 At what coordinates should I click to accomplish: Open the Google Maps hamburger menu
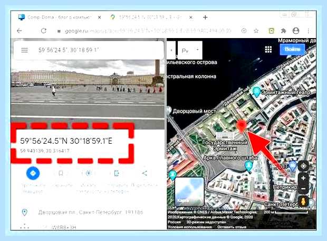tap(24, 50)
